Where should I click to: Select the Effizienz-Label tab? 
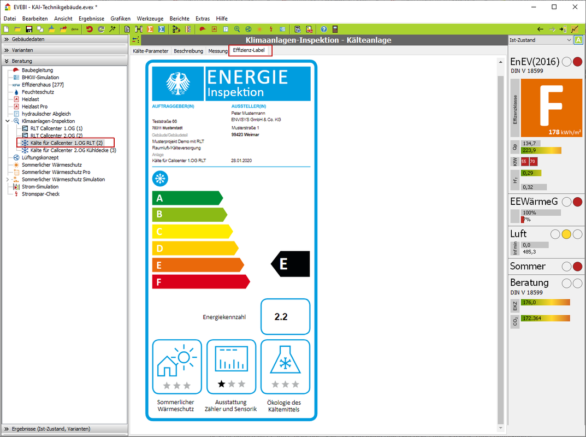click(248, 50)
